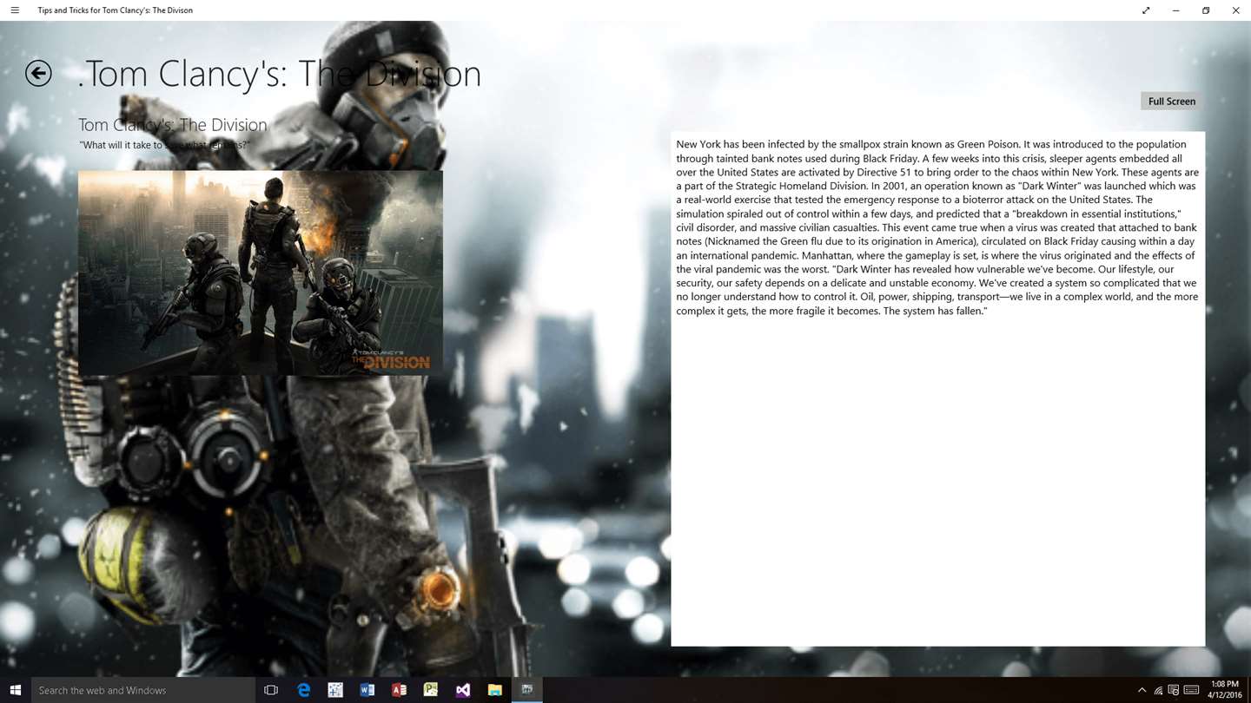Launch Microsoft Word from taskbar
The width and height of the screenshot is (1251, 703).
367,690
